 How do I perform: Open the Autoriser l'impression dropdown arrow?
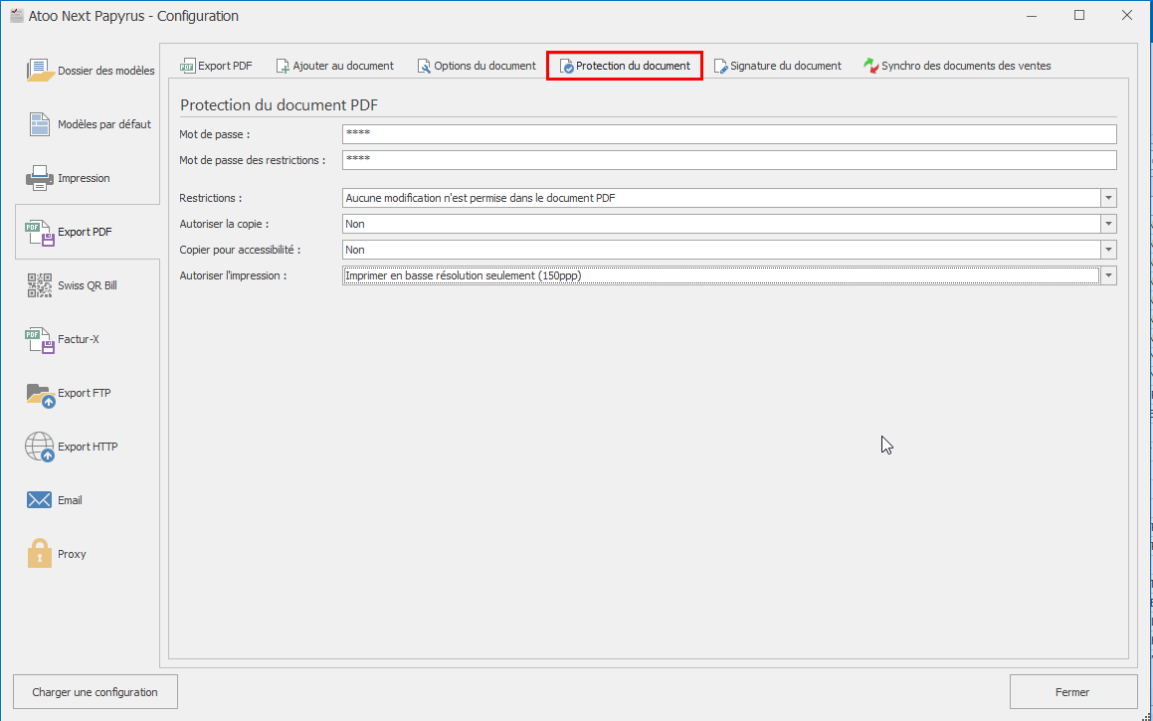click(x=1108, y=275)
